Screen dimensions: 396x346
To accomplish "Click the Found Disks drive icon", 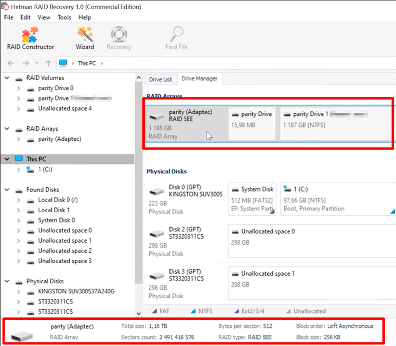I will (x=19, y=191).
